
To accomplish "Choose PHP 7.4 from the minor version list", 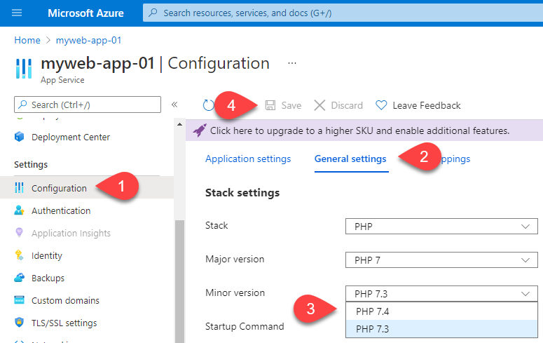I will click(441, 311).
